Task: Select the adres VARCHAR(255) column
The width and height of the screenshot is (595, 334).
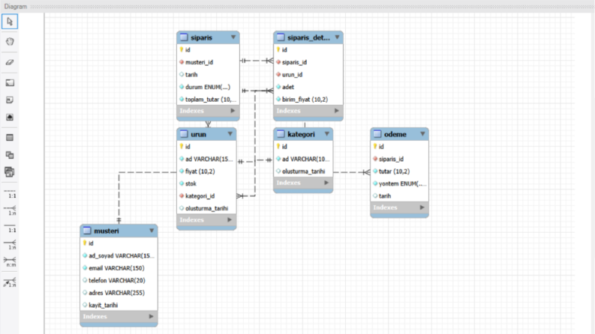Action: coord(119,293)
